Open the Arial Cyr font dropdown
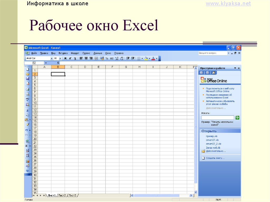Viewport: 270px width, 202px height. (x=51, y=58)
